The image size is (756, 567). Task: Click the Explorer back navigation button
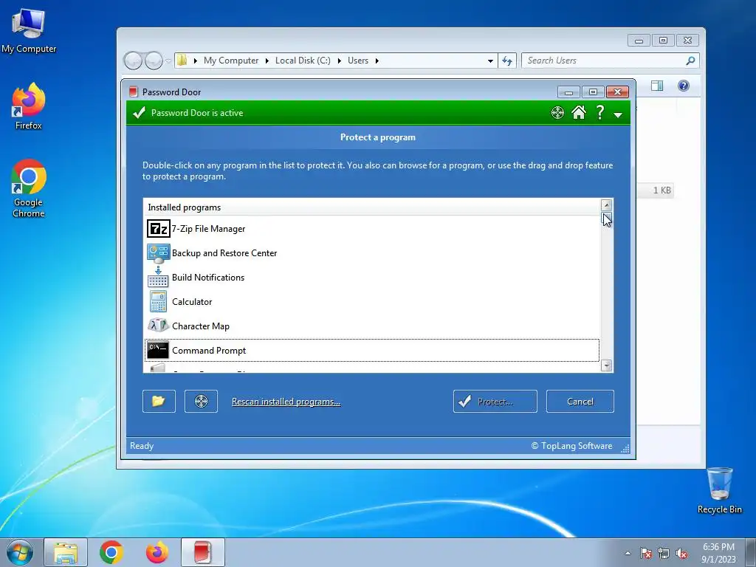[133, 61]
